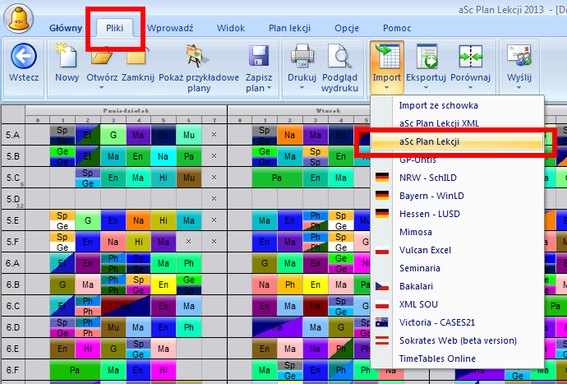
Task: Choose TimeTables Online import option
Action: click(458, 359)
